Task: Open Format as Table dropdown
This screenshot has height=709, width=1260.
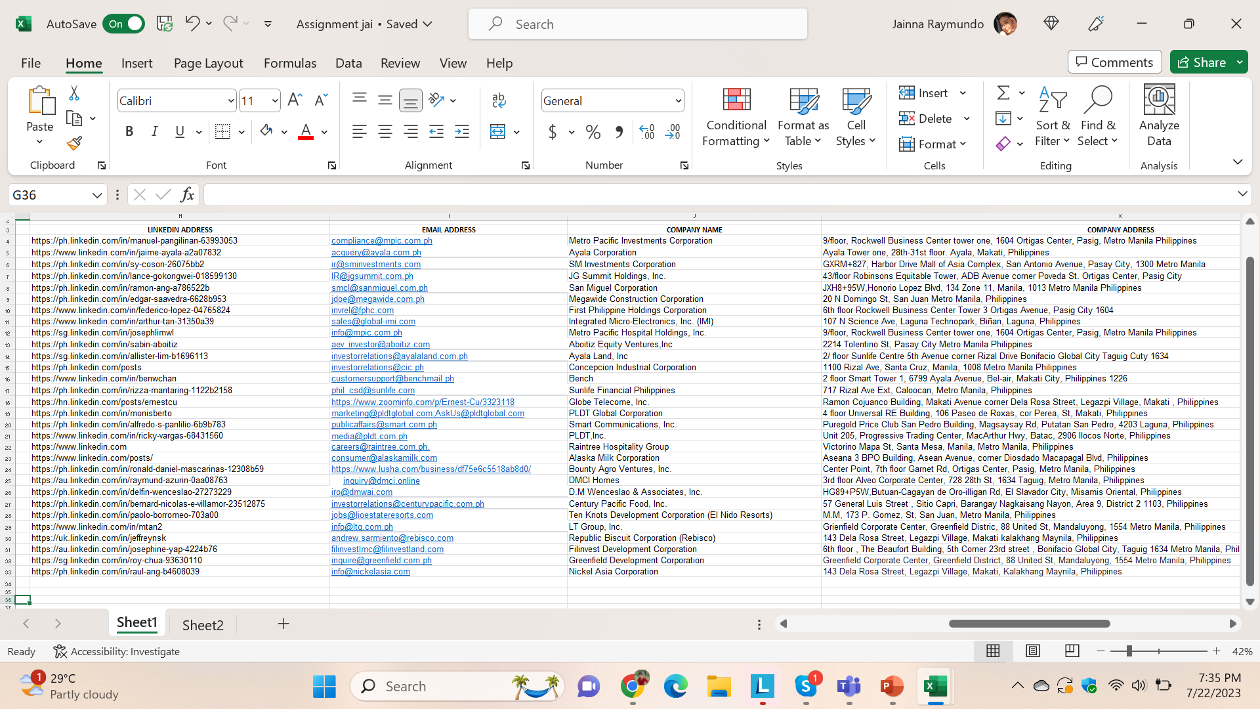Action: click(x=803, y=118)
